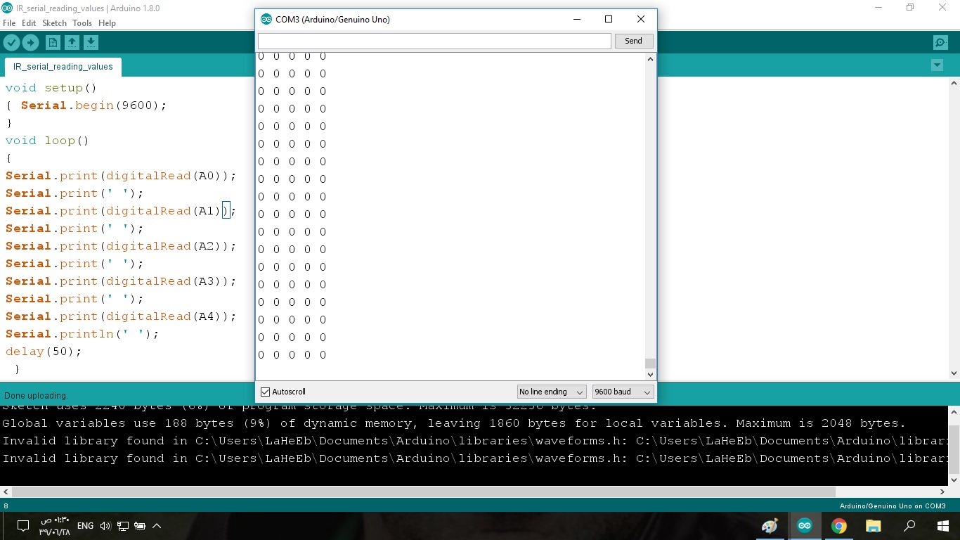Screen dimensions: 960x540
Task: Save the sketch with the Save icon
Action: (91, 43)
